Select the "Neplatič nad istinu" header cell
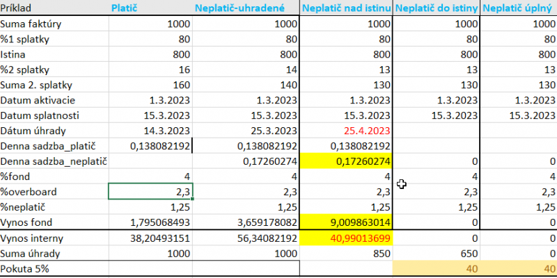 click(x=346, y=8)
